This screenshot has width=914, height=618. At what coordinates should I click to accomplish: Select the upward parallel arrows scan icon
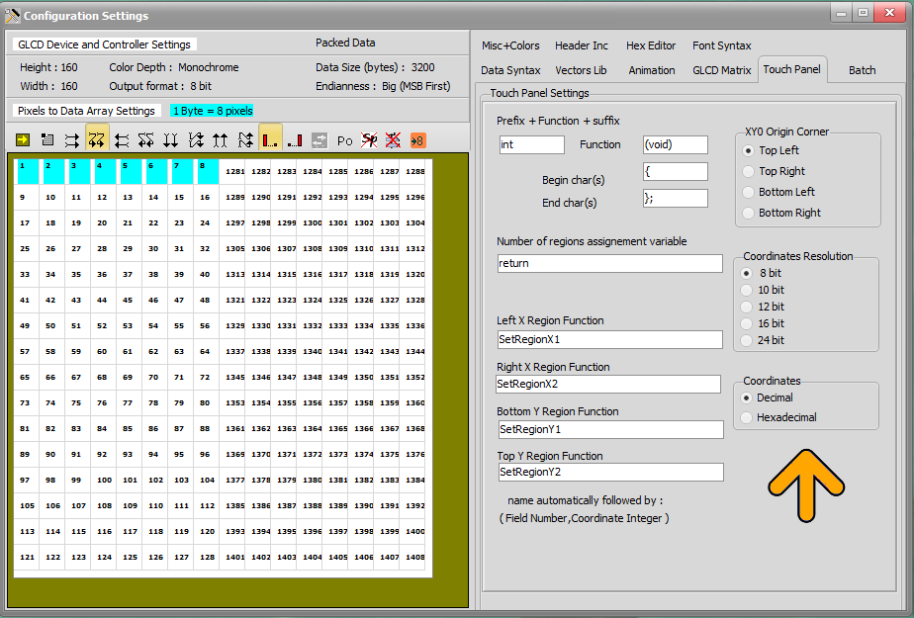pos(220,139)
